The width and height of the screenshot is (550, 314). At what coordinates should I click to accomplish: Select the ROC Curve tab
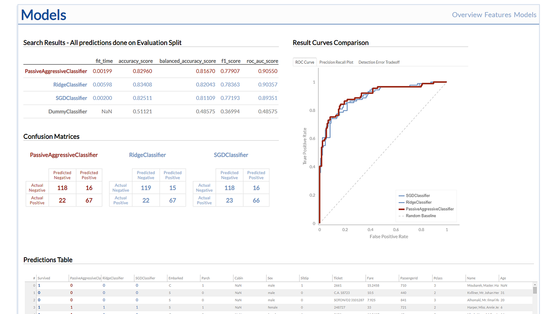click(x=304, y=61)
